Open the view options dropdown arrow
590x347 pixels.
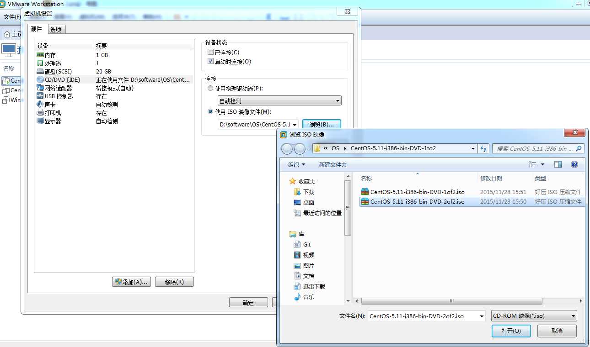[543, 164]
